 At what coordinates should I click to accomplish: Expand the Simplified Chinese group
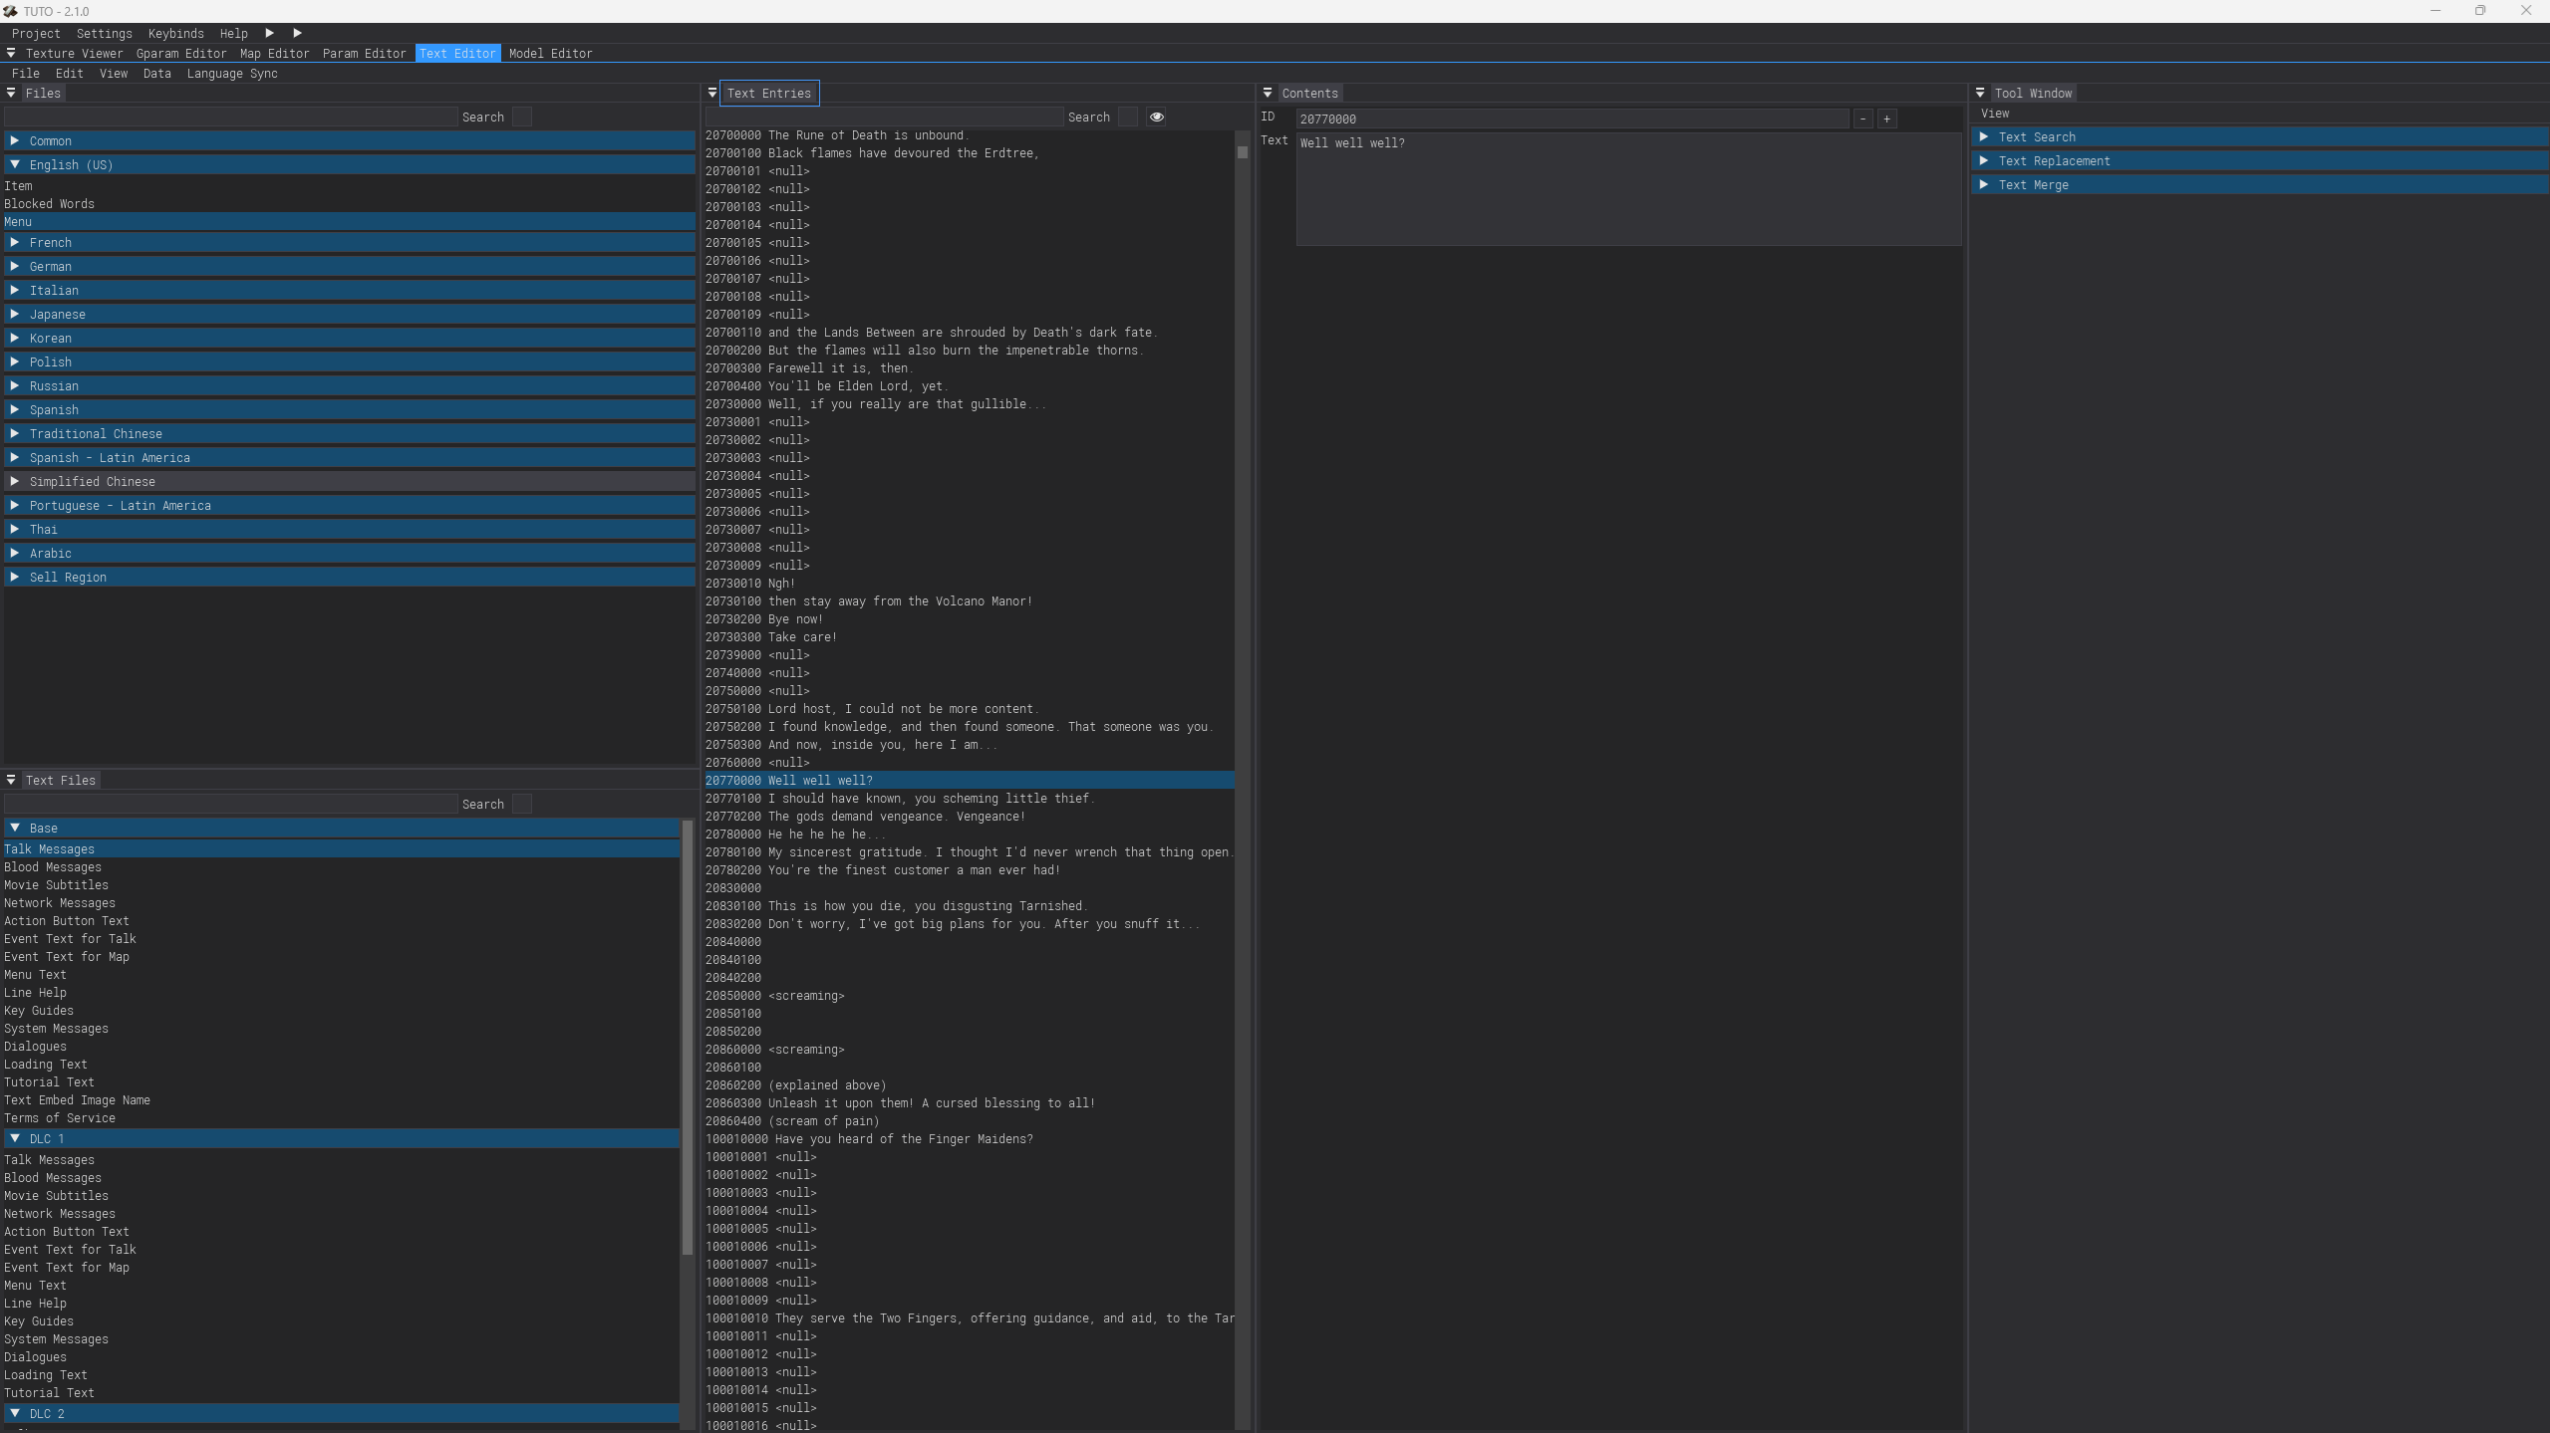point(350,482)
